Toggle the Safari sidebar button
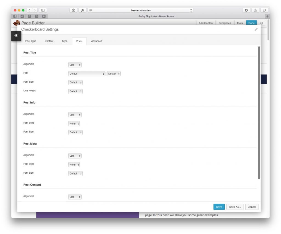The image size is (281, 234). (43, 10)
